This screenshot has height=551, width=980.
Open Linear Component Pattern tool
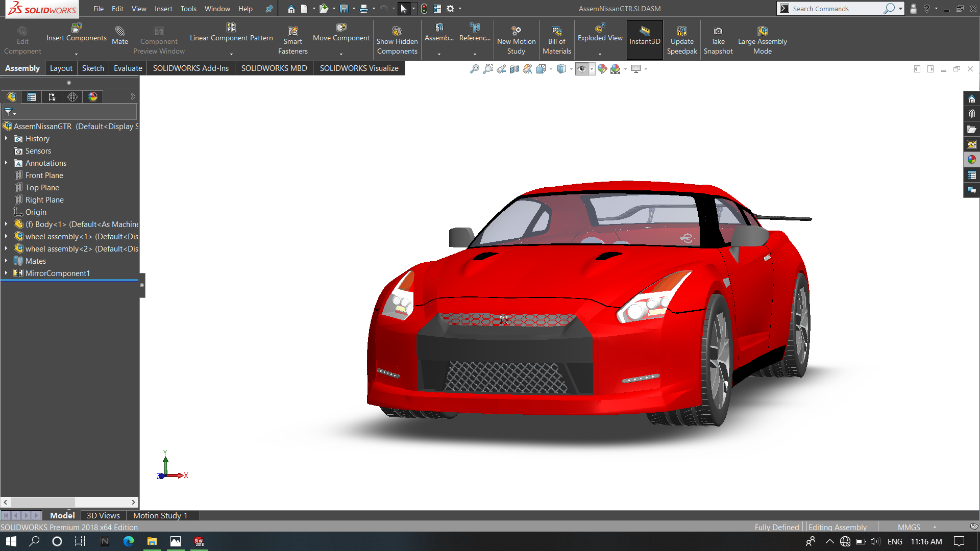tap(231, 33)
